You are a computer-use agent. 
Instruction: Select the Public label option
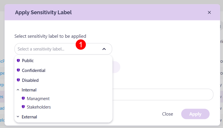coord(28,61)
